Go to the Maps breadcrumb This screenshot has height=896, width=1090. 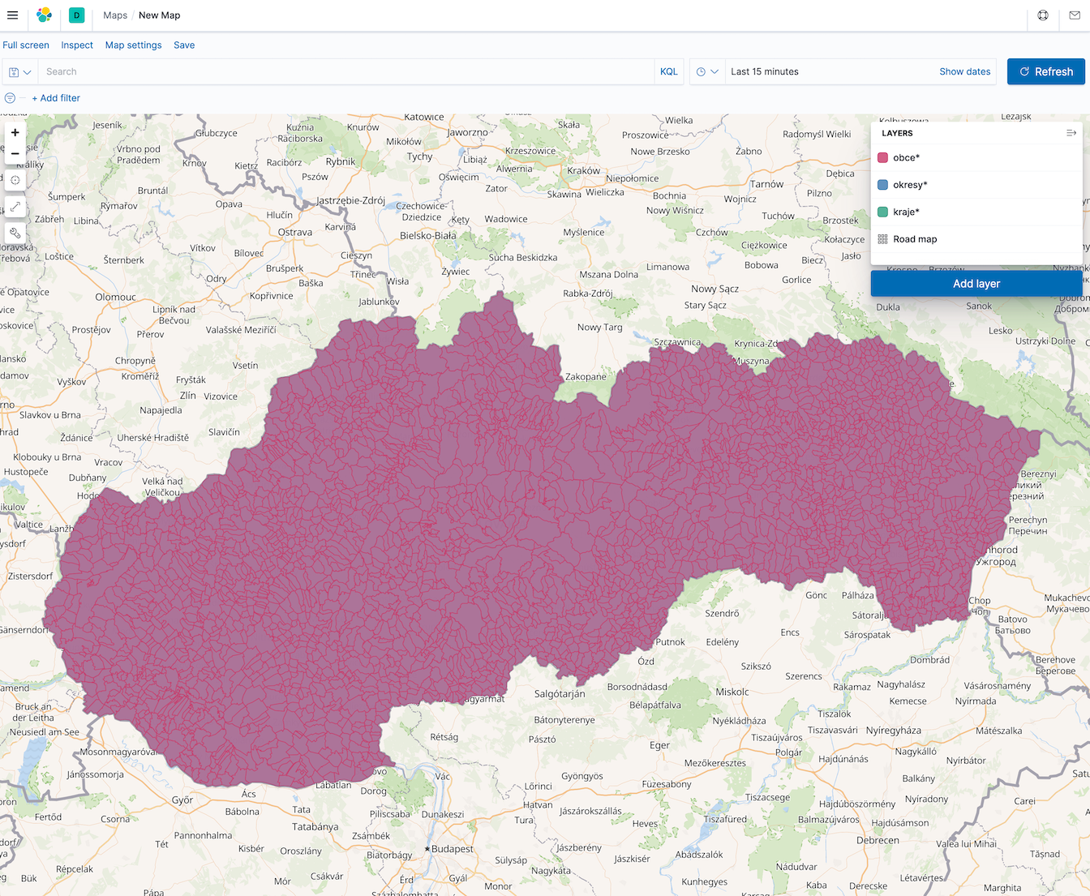click(x=115, y=15)
